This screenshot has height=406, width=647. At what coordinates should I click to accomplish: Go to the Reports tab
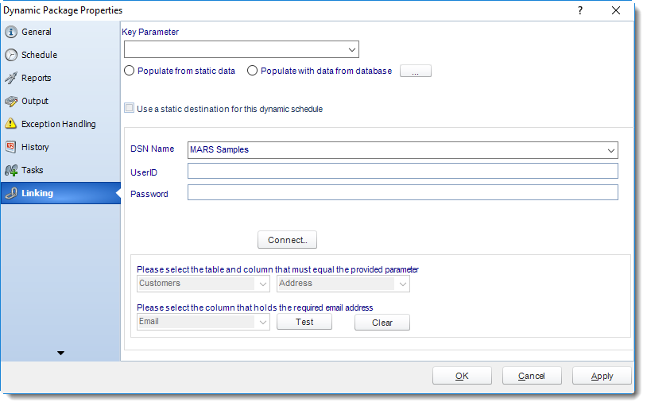[60, 78]
